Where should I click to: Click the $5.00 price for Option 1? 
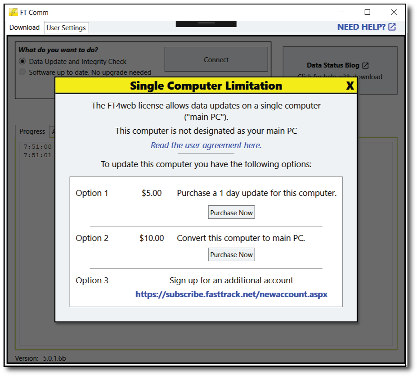[x=152, y=193]
